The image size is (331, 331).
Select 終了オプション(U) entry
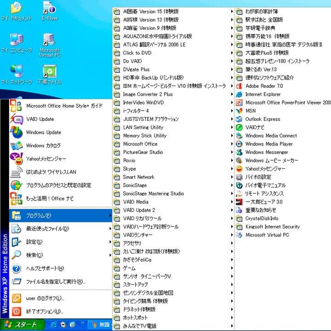tap(61, 311)
